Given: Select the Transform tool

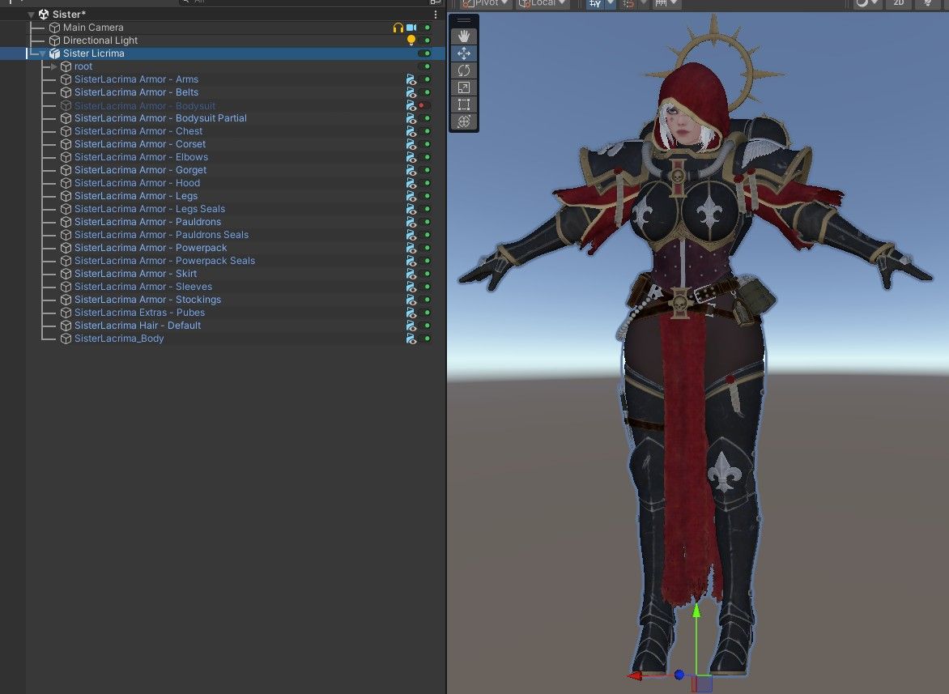Looking at the screenshot, I should click(464, 121).
